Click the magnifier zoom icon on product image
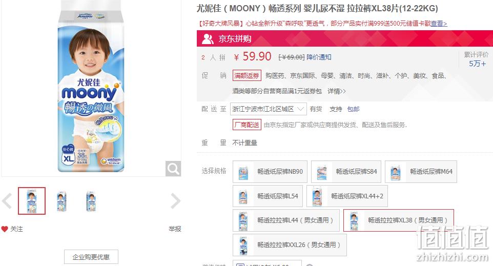Viewport: 493px width, 266px height. pyautogui.click(x=173, y=169)
